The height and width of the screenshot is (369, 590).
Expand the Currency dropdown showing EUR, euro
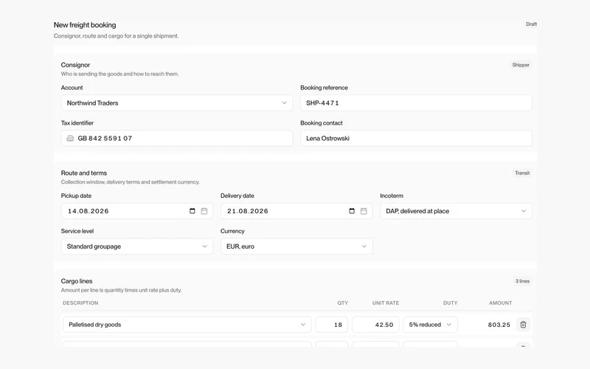pyautogui.click(x=296, y=246)
